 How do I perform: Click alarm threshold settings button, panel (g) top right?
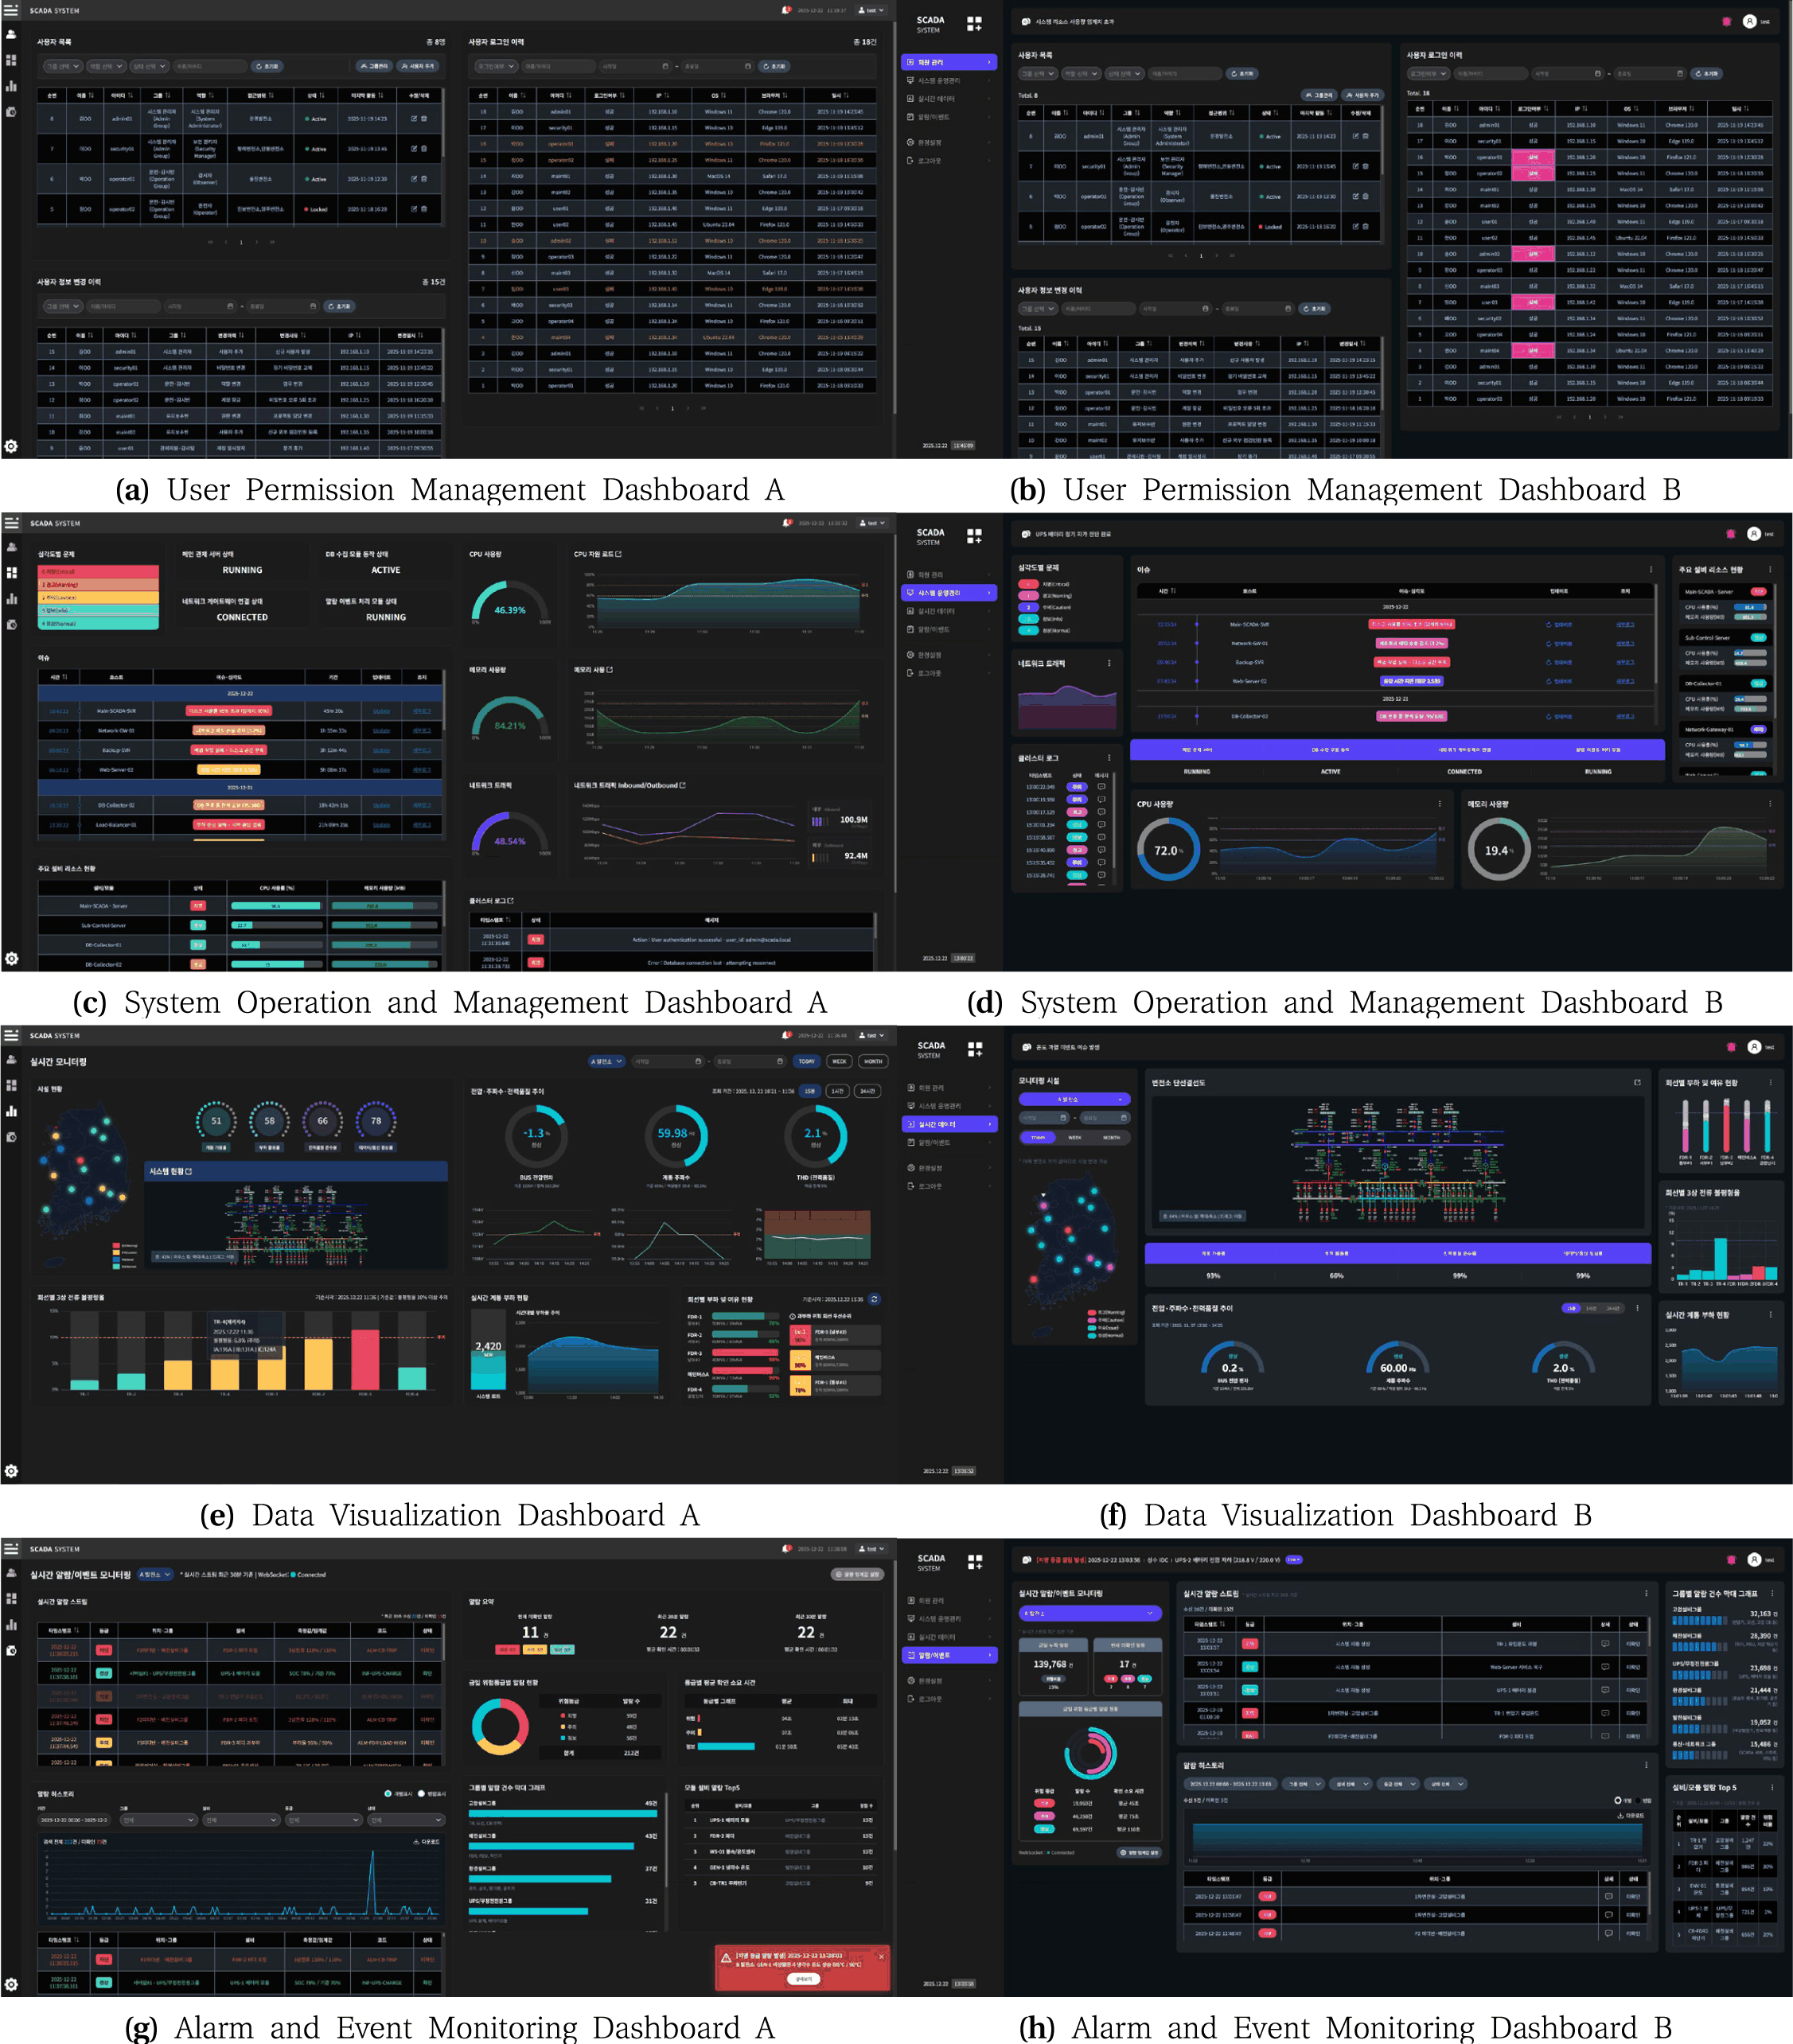tap(858, 1574)
